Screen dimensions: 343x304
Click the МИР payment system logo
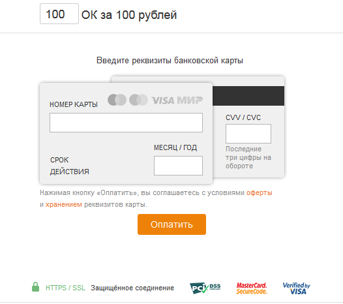coord(190,100)
